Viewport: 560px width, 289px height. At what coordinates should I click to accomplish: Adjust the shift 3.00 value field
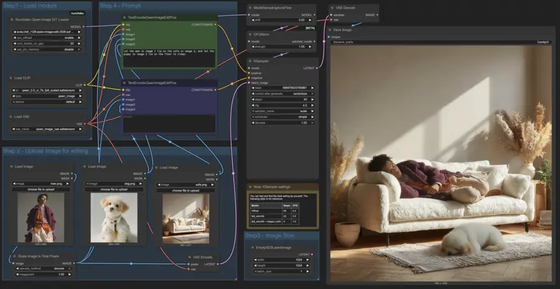coord(283,20)
